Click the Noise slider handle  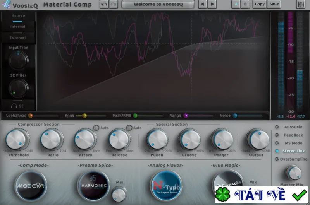(x=235, y=116)
